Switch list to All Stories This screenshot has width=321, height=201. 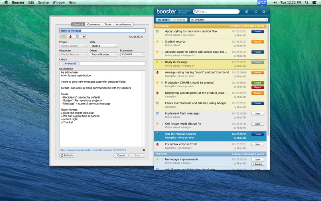coord(179,20)
